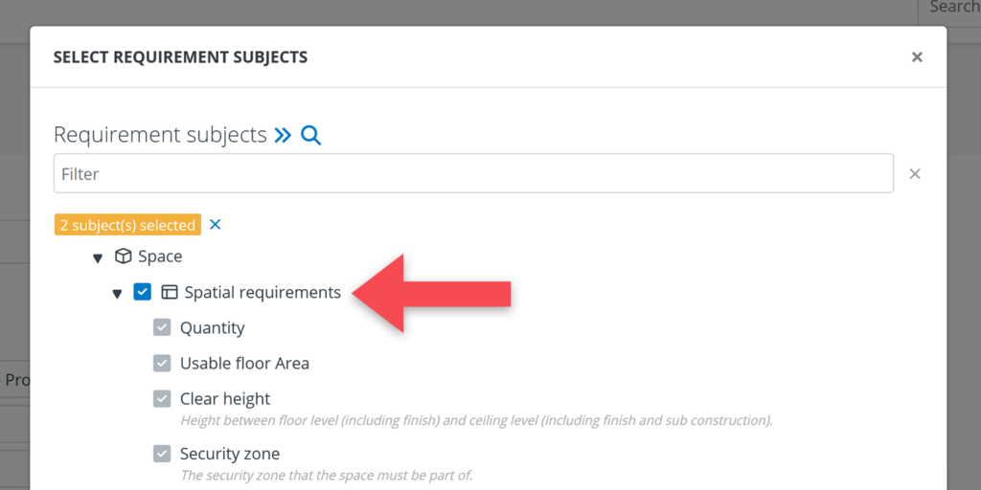The image size is (981, 490).
Task: Click the Space cube icon
Action: (123, 256)
